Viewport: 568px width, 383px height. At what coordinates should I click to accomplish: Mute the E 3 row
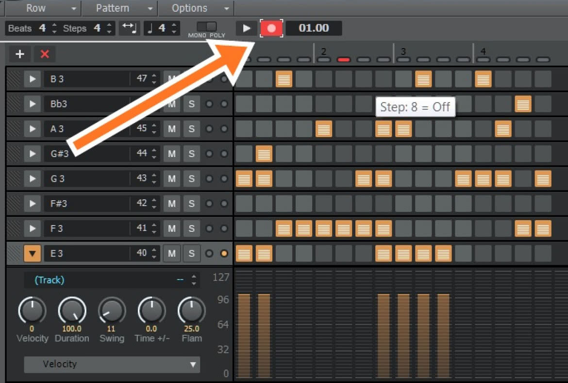tap(172, 253)
